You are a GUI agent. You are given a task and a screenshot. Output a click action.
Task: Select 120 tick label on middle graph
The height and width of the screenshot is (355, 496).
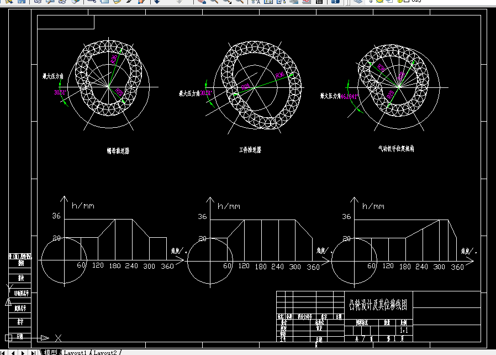point(244,265)
